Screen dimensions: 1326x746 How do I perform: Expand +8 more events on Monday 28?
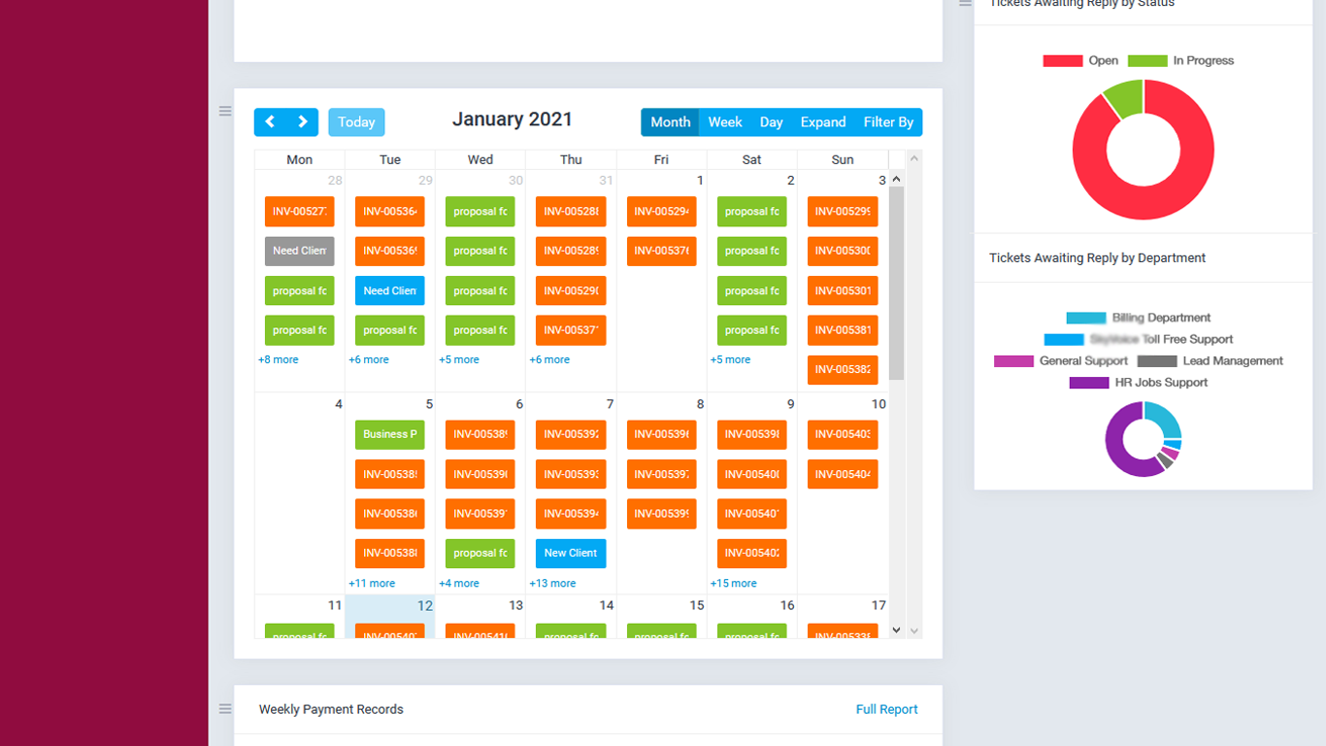point(279,359)
